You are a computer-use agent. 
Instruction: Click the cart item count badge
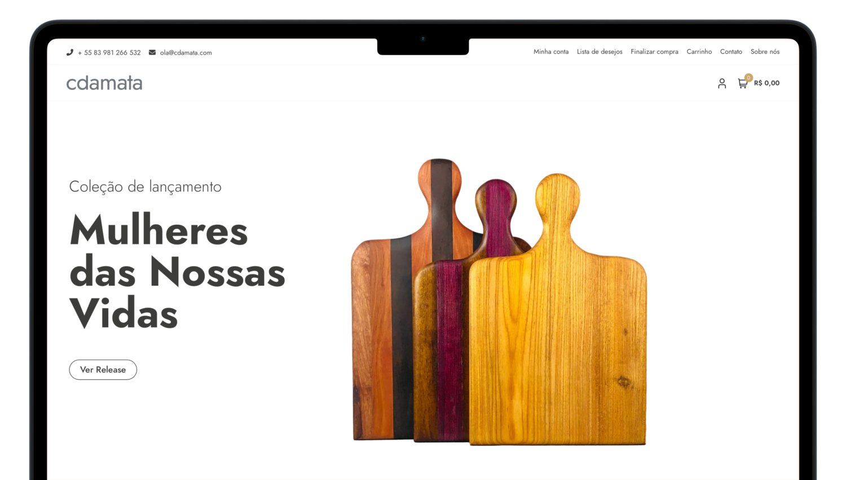(748, 78)
